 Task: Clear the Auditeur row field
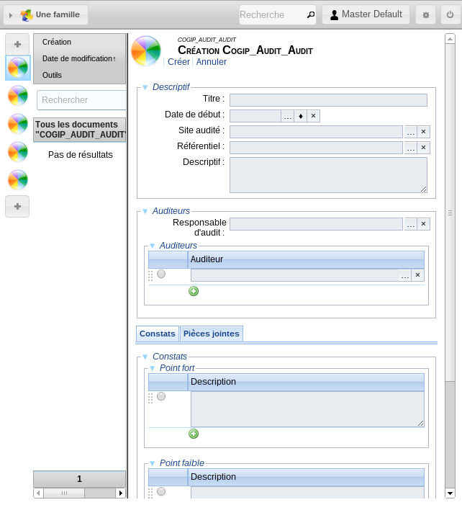417,275
